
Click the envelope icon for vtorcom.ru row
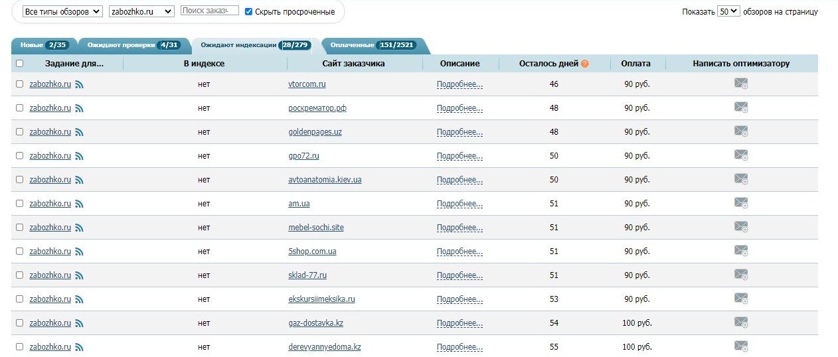click(740, 84)
